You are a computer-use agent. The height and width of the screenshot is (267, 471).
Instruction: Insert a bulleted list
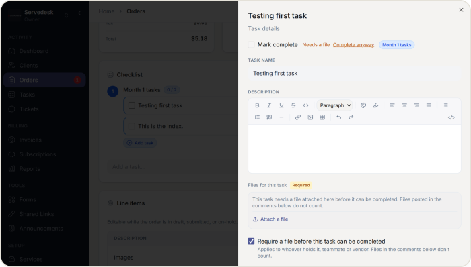[445, 105]
